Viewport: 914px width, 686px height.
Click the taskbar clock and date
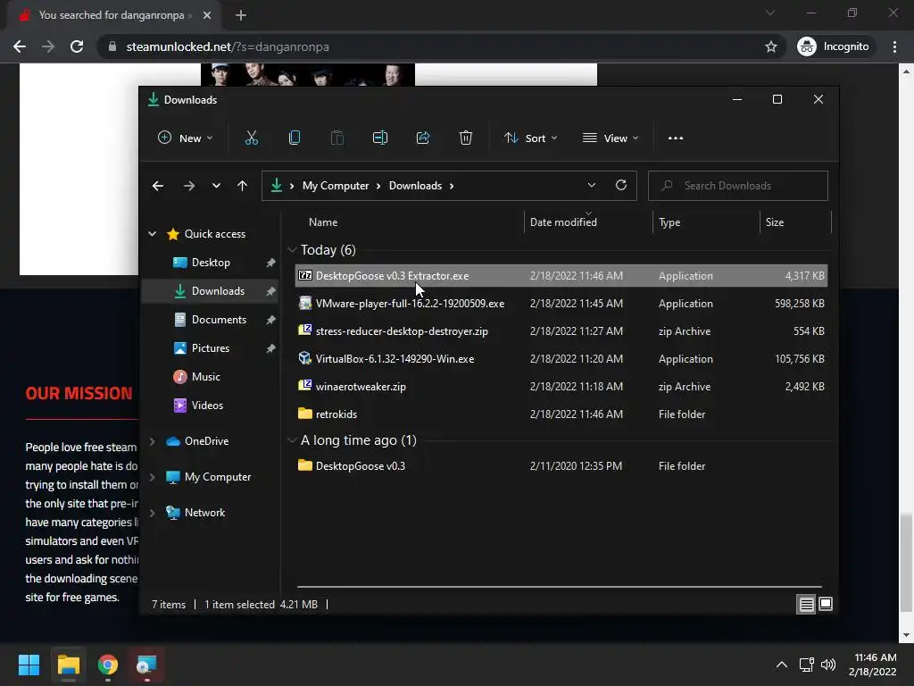coord(873,665)
